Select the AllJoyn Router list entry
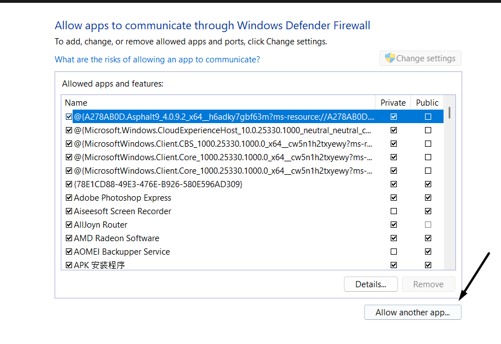 (101, 225)
